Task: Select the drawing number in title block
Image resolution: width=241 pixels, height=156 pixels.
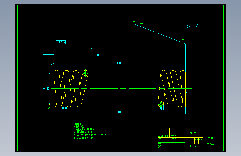Action: click(193, 132)
